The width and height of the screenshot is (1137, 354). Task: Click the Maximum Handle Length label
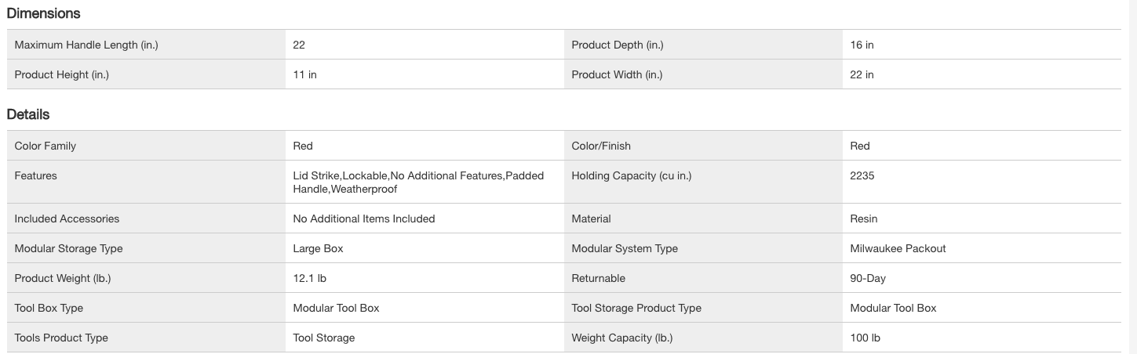[86, 45]
